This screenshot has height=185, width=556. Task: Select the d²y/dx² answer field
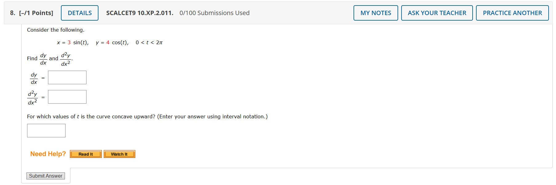(x=67, y=96)
